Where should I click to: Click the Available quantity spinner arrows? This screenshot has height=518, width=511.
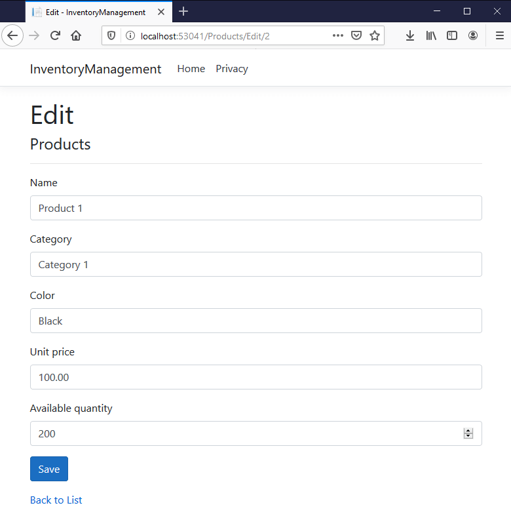coord(468,433)
